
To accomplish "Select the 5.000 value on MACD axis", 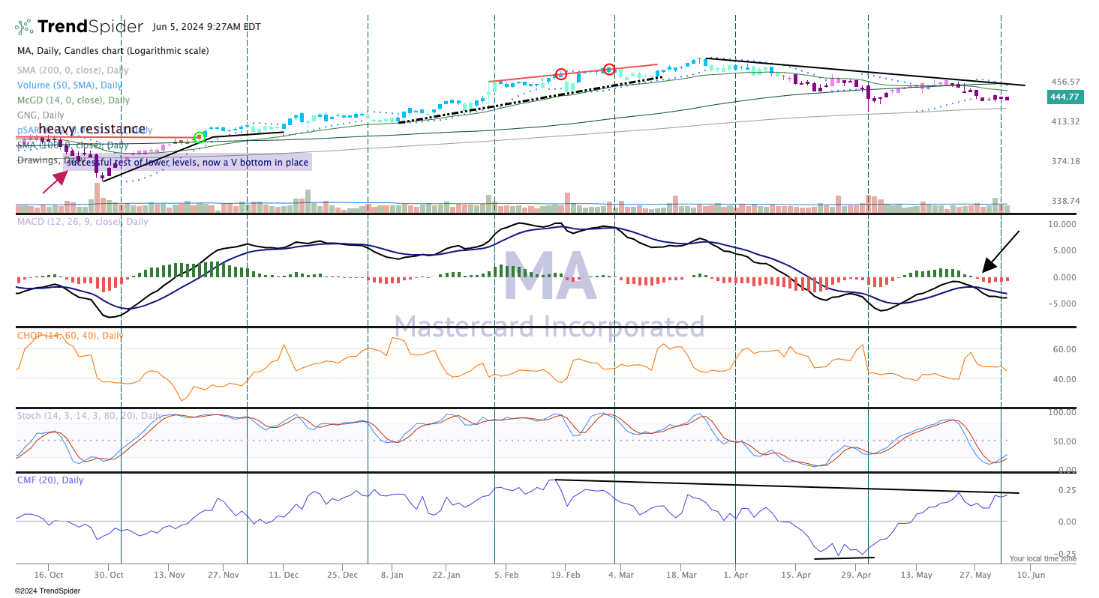I will pyautogui.click(x=1064, y=250).
